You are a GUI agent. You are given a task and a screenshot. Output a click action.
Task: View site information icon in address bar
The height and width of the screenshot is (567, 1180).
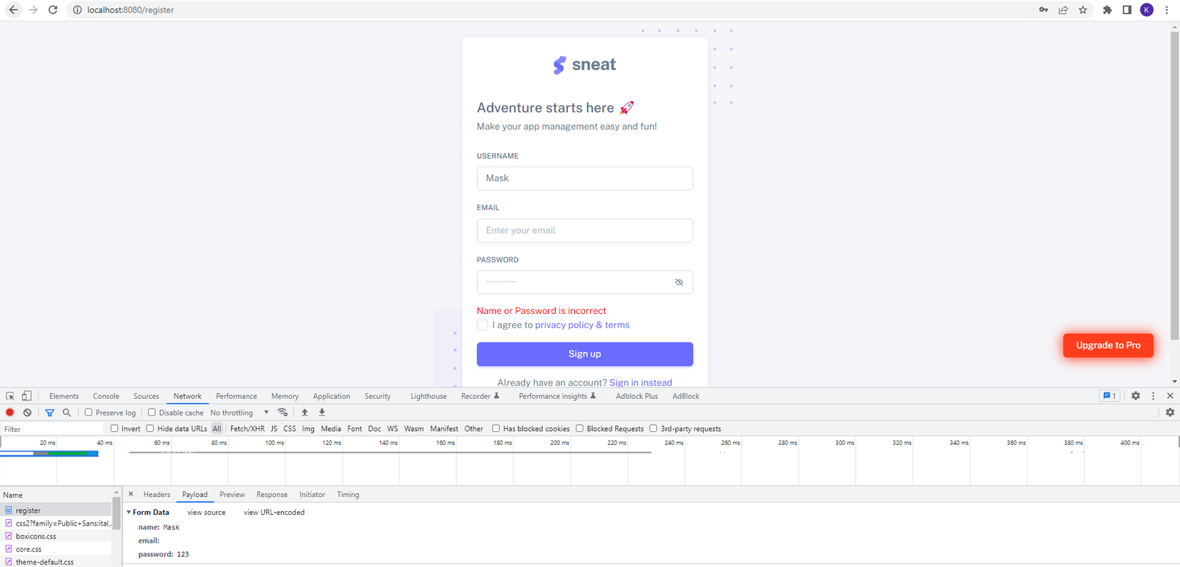[77, 10]
